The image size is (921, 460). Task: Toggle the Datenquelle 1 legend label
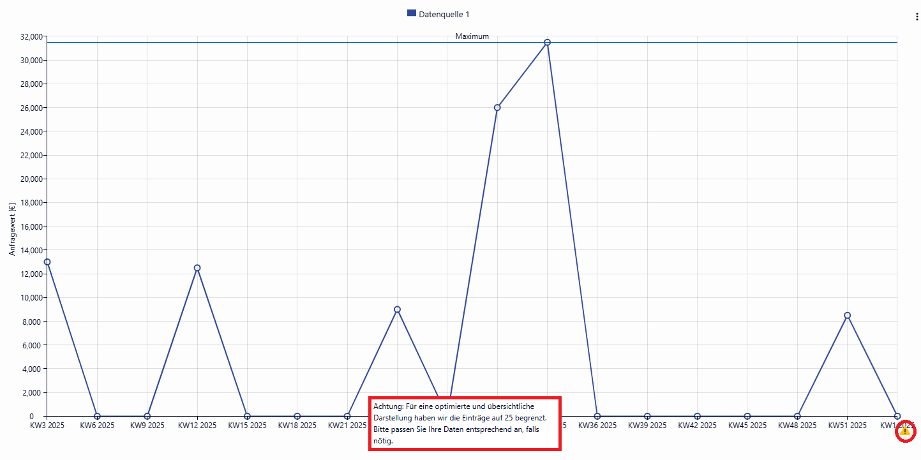click(444, 14)
